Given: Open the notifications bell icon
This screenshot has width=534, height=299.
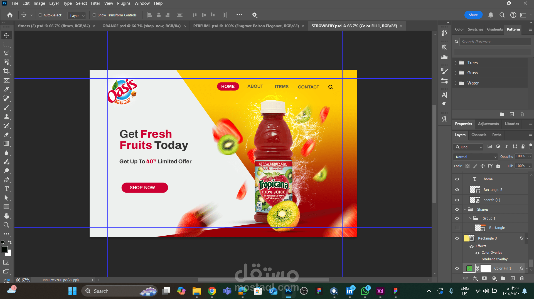Looking at the screenshot, I should [491, 15].
